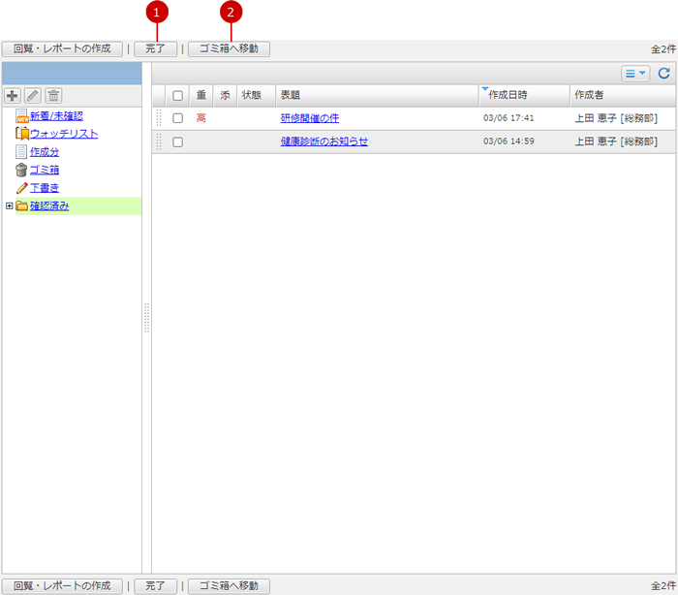Open the list view options dropdown
The width and height of the screenshot is (678, 595).
coord(635,73)
